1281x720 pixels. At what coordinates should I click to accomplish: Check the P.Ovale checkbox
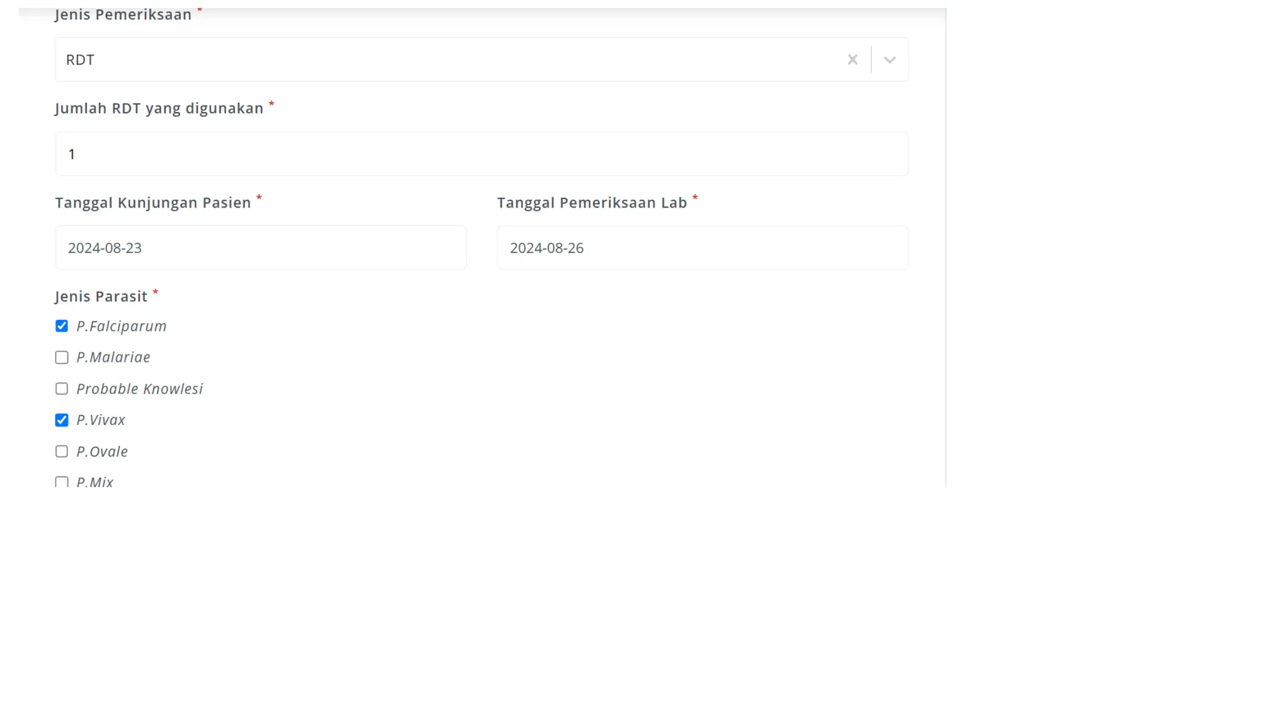(x=61, y=451)
